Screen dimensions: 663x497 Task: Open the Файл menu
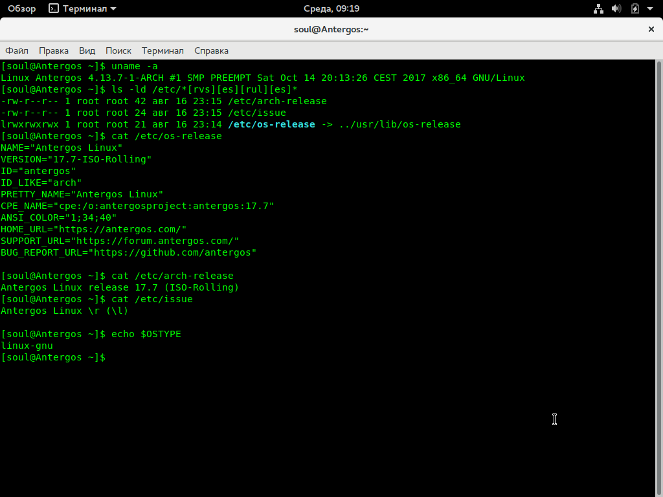pyautogui.click(x=17, y=50)
